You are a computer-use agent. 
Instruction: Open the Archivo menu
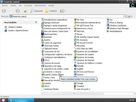tap(5, 6)
